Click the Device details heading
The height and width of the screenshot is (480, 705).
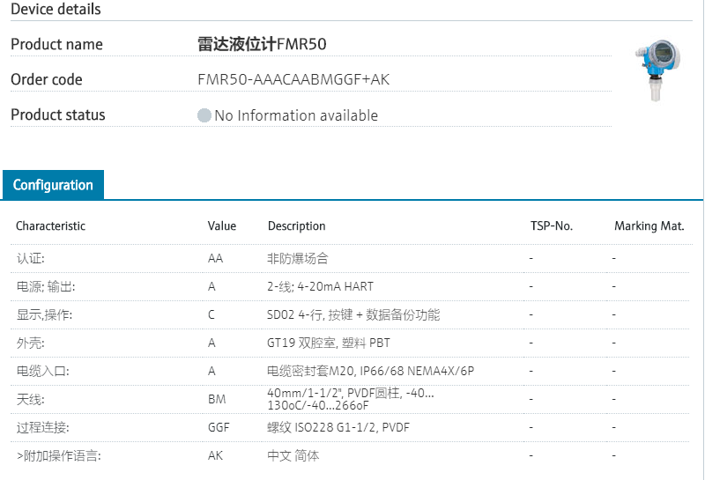click(56, 10)
